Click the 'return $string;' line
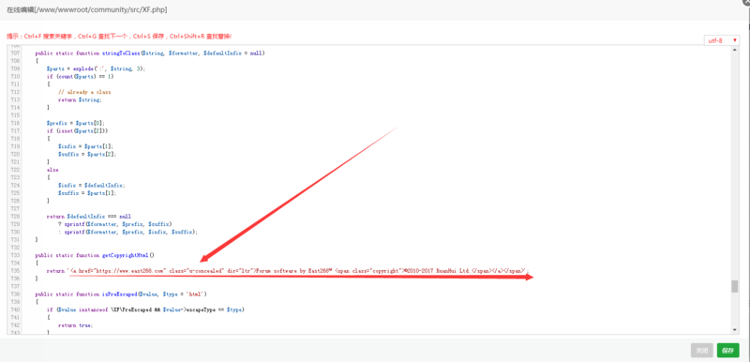The image size is (750, 362). (80, 99)
